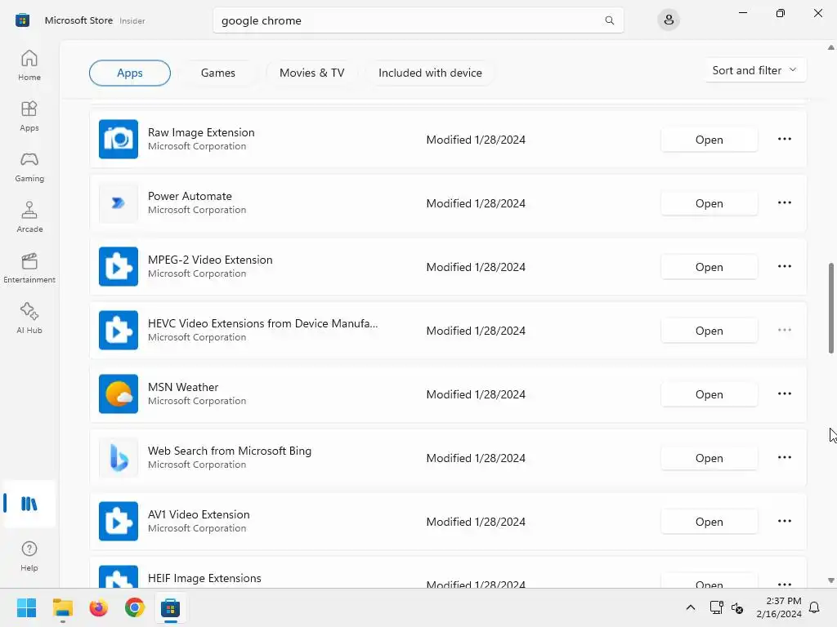The image size is (837, 627).
Task: Select the Apps filter tab
Action: (130, 73)
